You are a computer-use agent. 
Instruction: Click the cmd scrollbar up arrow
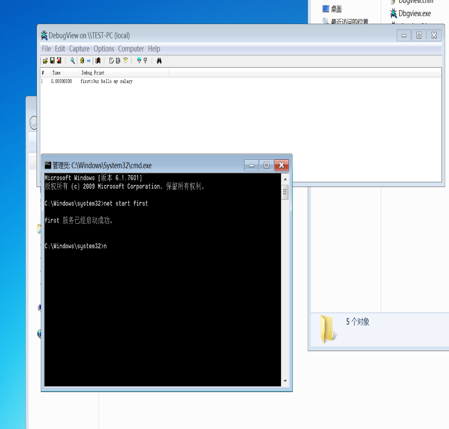click(285, 179)
